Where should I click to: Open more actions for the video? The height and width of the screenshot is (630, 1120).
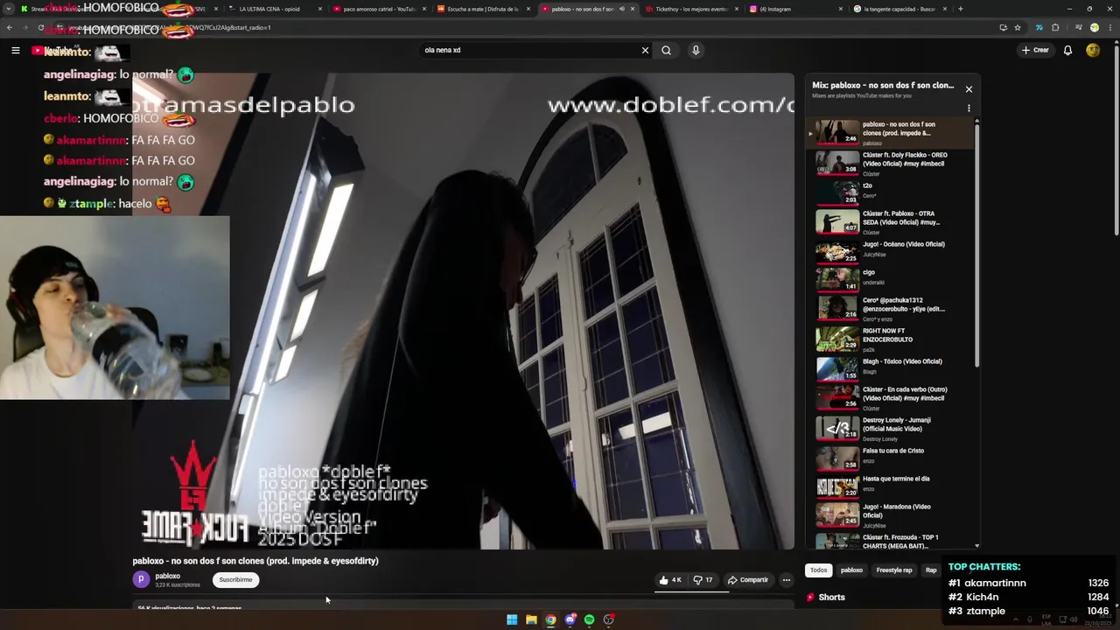tap(786, 579)
